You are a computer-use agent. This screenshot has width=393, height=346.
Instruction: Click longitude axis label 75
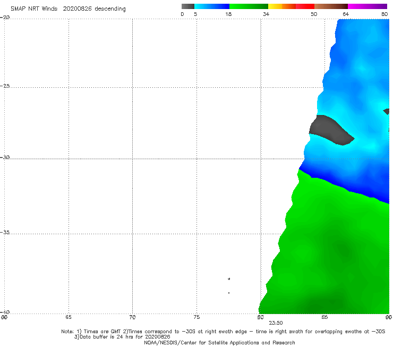pyautogui.click(x=196, y=317)
